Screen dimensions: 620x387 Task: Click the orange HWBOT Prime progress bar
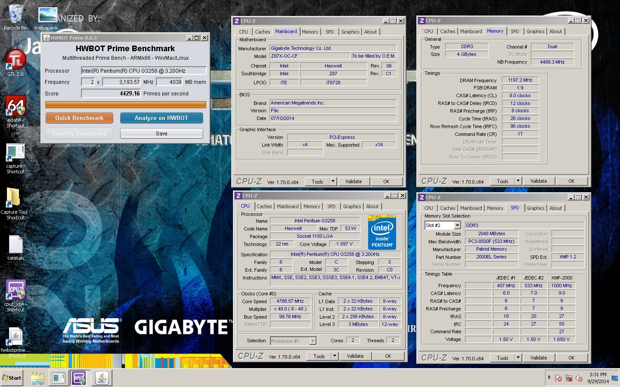(126, 104)
